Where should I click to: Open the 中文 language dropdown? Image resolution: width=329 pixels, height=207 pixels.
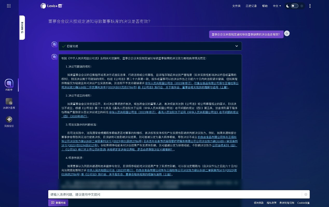click(277, 6)
